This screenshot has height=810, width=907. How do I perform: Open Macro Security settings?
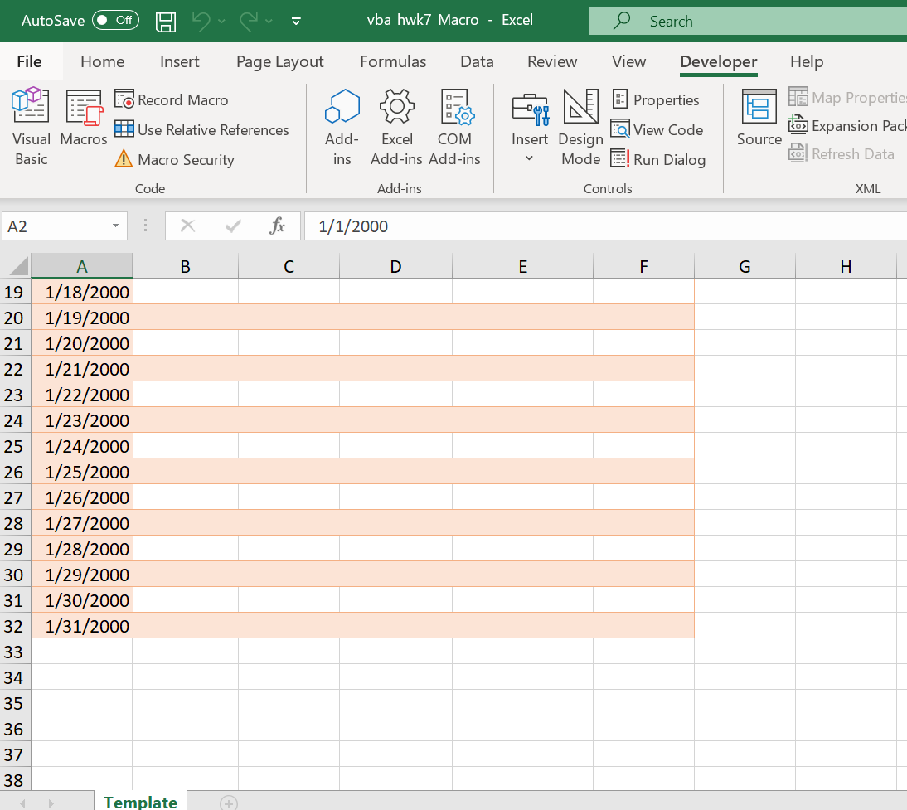[175, 160]
